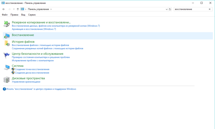Click Создание точки восстановления link
The width and height of the screenshot is (215, 129).
[32, 69]
